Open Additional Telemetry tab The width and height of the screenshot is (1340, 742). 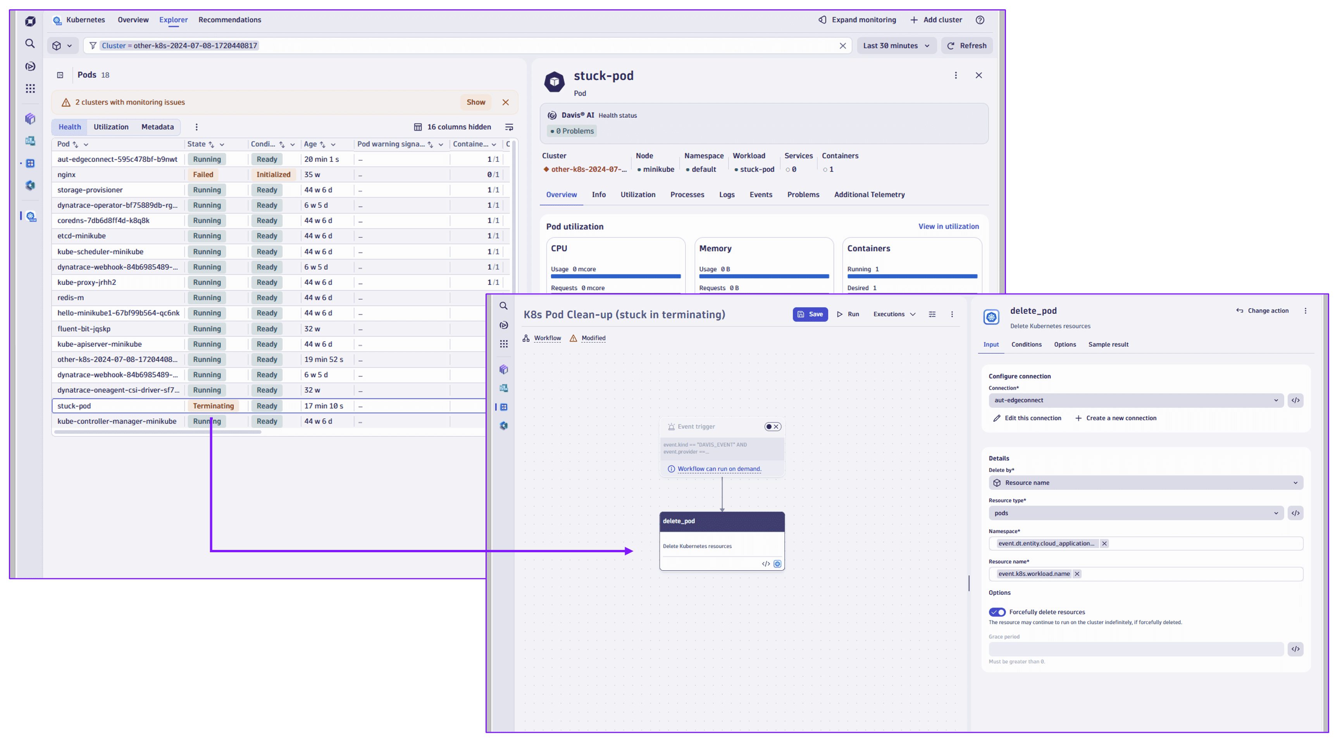tap(869, 194)
